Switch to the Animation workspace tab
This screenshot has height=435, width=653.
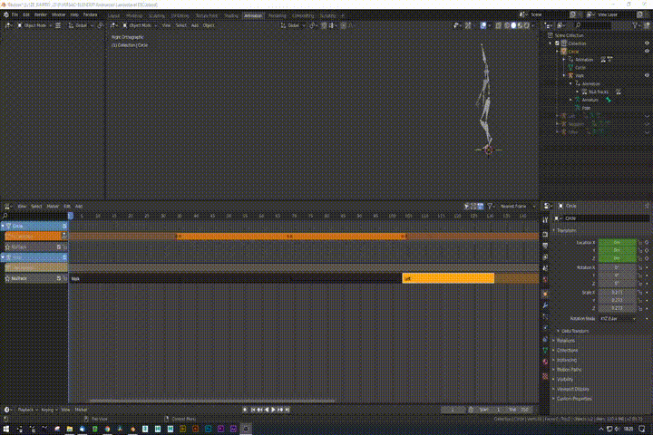point(253,15)
